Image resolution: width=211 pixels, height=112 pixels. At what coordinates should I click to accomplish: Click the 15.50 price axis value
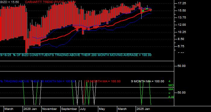coord(182,11)
